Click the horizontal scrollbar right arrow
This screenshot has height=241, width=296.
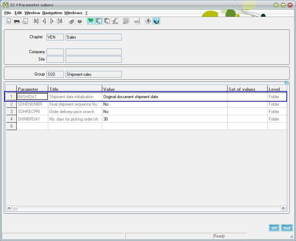pyautogui.click(x=283, y=208)
